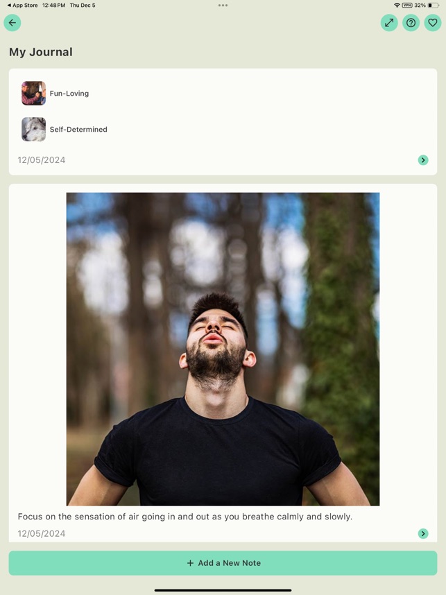Open help via the question mark icon

(411, 23)
